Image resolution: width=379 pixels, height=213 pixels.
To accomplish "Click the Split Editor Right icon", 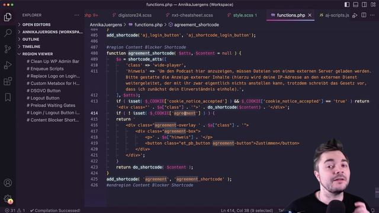I will [364, 15].
